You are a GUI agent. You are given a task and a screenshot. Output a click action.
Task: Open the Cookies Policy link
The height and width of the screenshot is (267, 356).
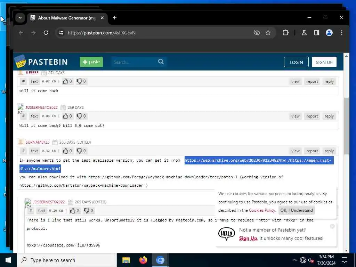coord(262,210)
